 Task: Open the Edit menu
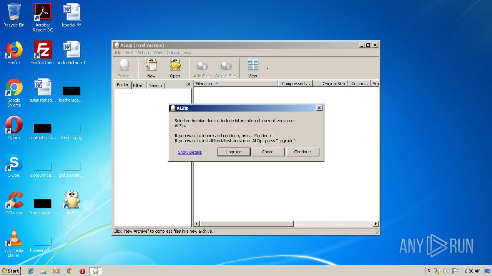[x=129, y=53]
